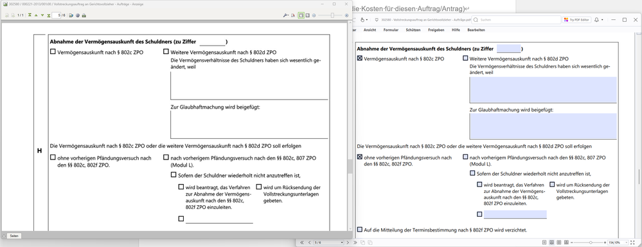Click the 'Seiten' button at bottom of the Anzeige viewer

pyautogui.click(x=14, y=236)
